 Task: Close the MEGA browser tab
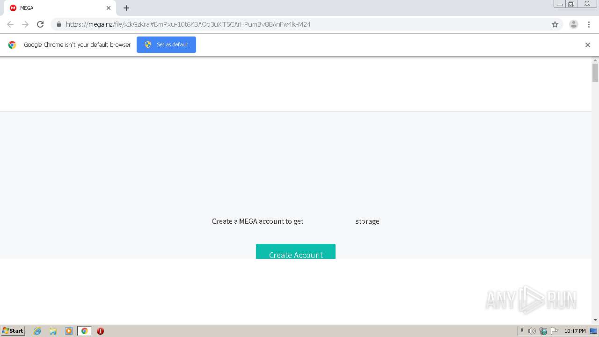point(109,8)
